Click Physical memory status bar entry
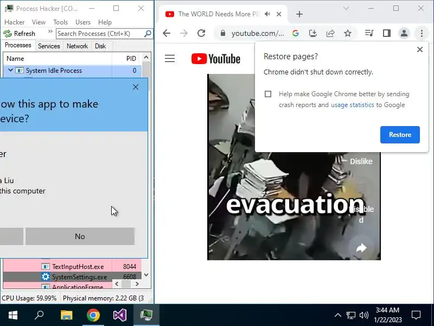This screenshot has height=326, width=434. click(103, 298)
